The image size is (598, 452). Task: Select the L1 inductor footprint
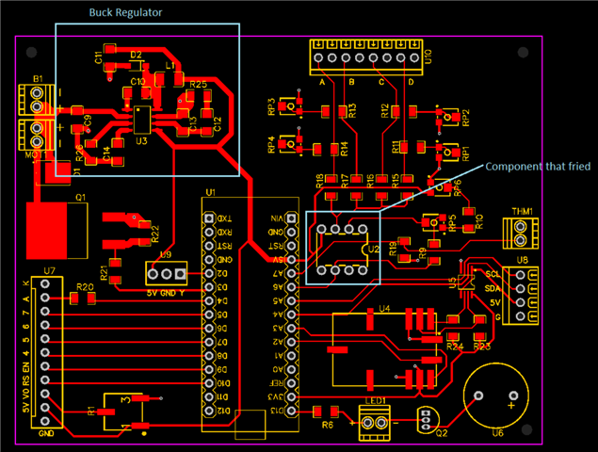click(x=170, y=79)
